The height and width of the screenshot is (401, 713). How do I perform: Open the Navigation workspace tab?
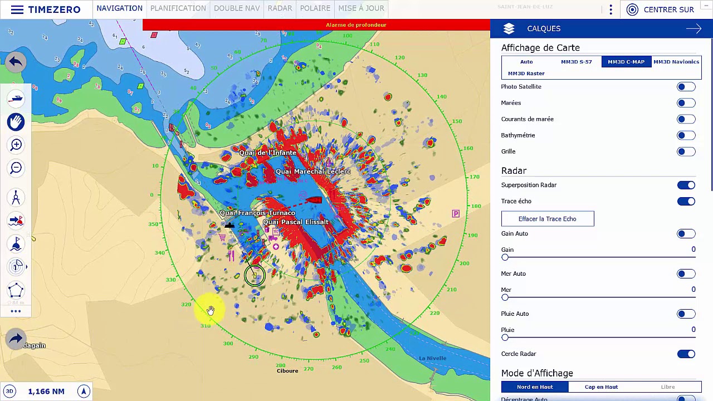click(119, 8)
